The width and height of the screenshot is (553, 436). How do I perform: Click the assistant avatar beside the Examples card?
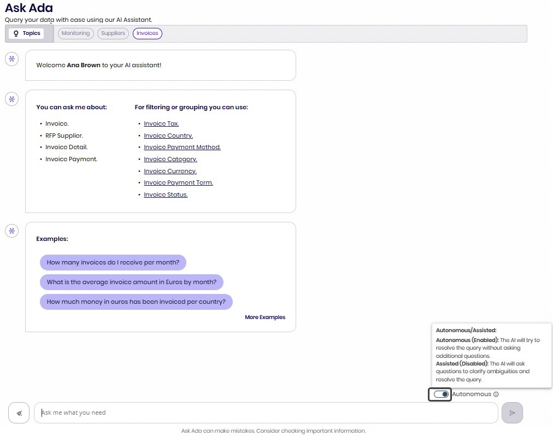click(12, 231)
